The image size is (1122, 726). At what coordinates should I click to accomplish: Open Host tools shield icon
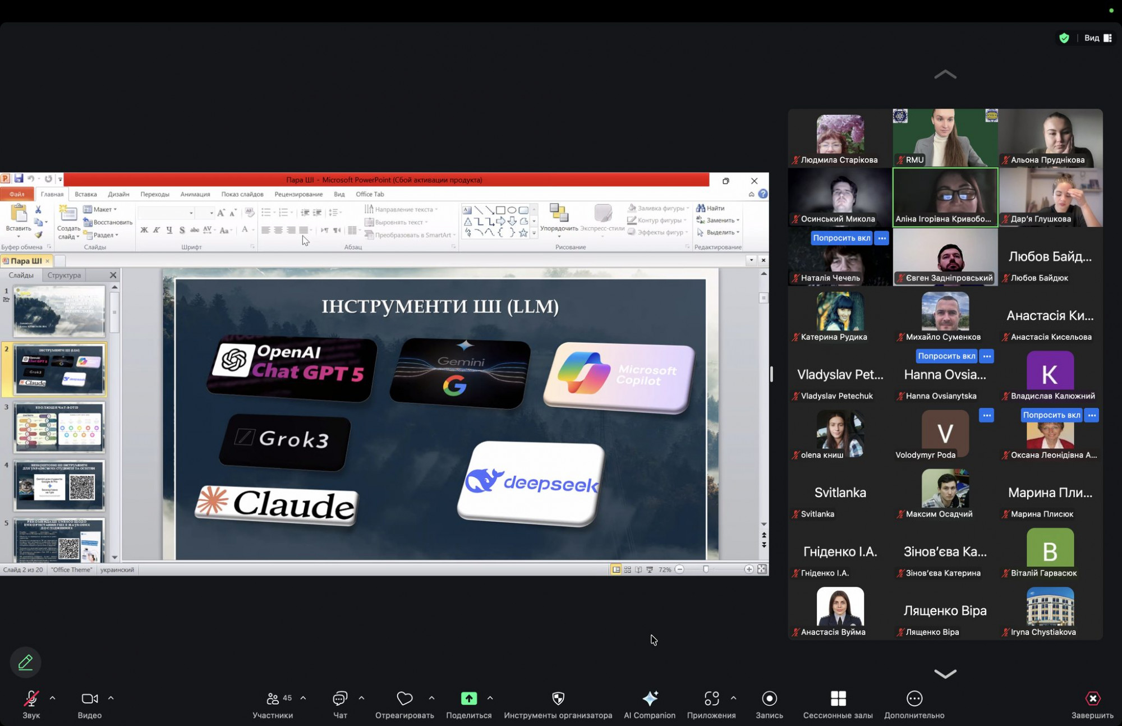[558, 699]
